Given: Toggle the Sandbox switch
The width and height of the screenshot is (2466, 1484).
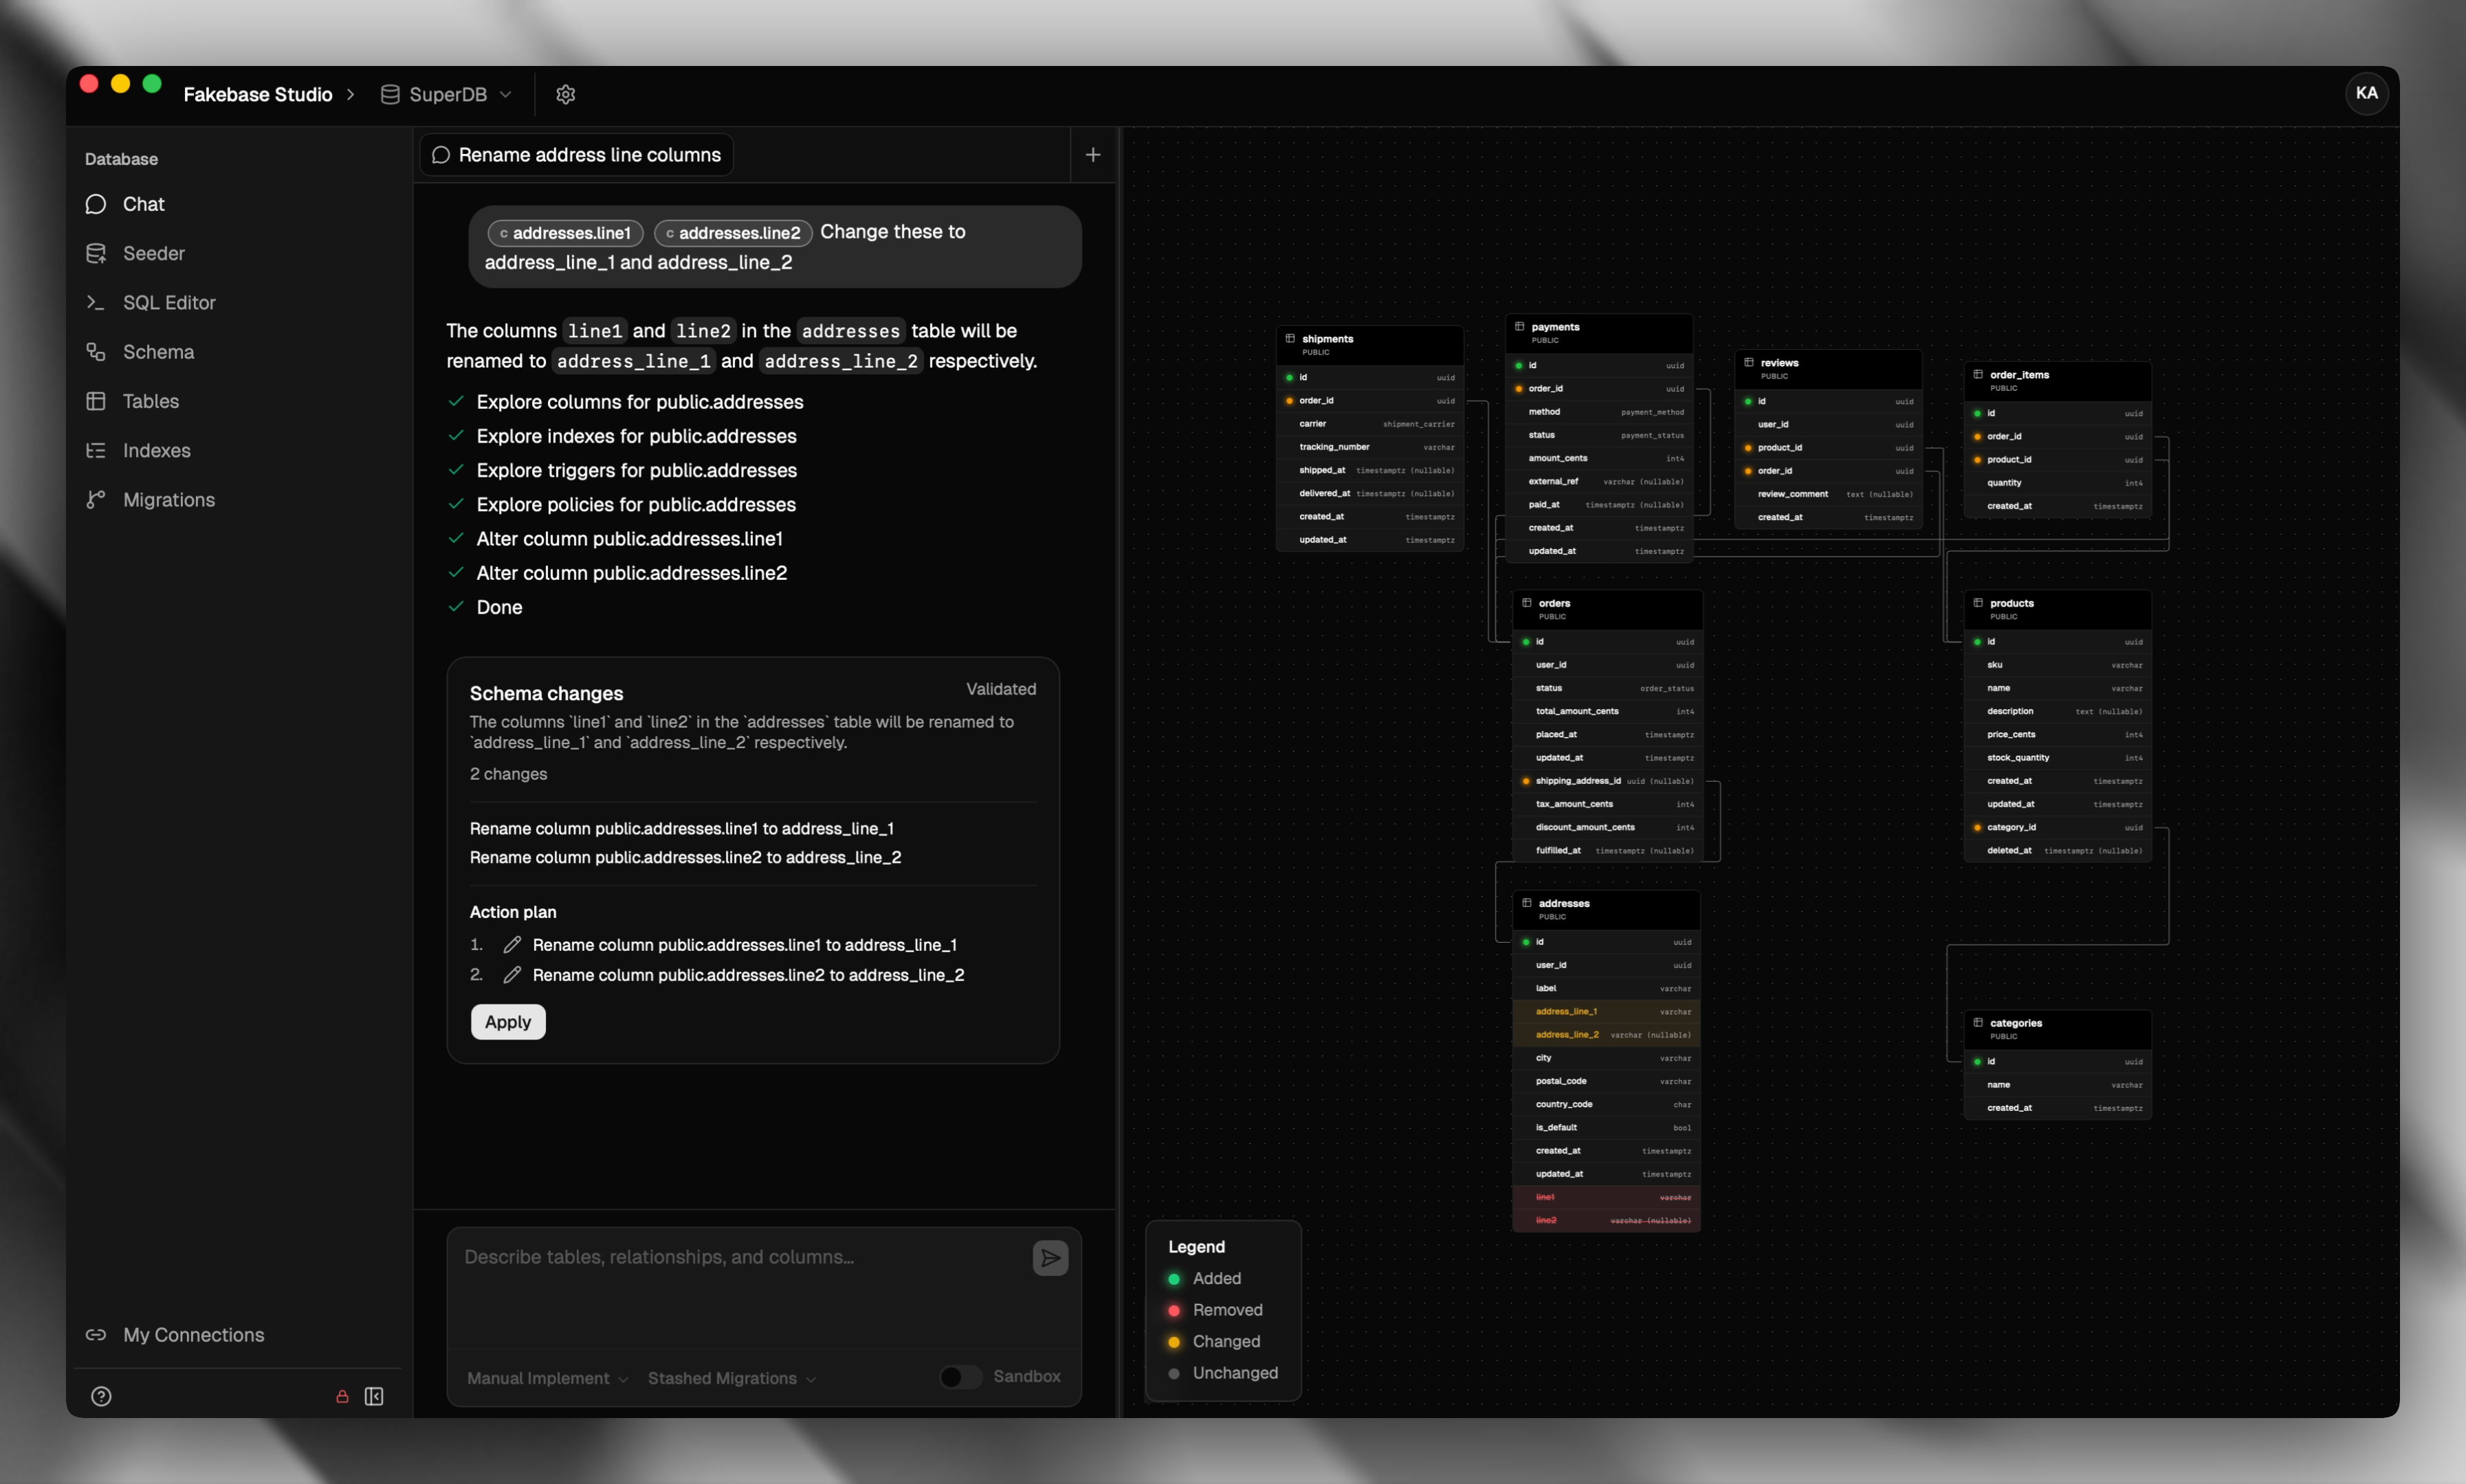Looking at the screenshot, I should click(x=960, y=1377).
